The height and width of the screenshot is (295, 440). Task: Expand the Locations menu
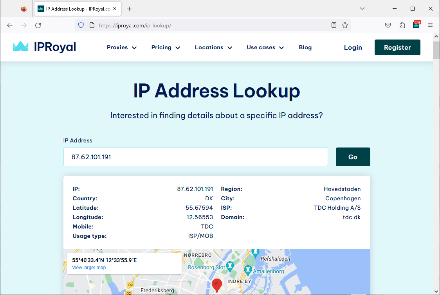214,47
